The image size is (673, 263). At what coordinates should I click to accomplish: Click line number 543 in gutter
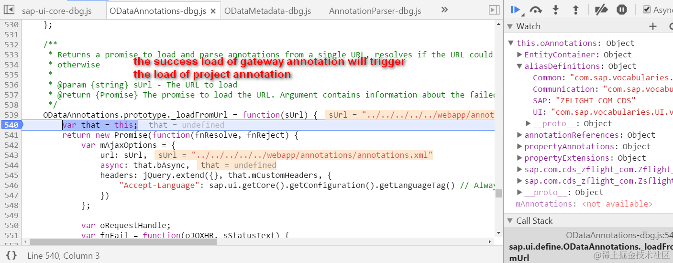click(x=11, y=155)
